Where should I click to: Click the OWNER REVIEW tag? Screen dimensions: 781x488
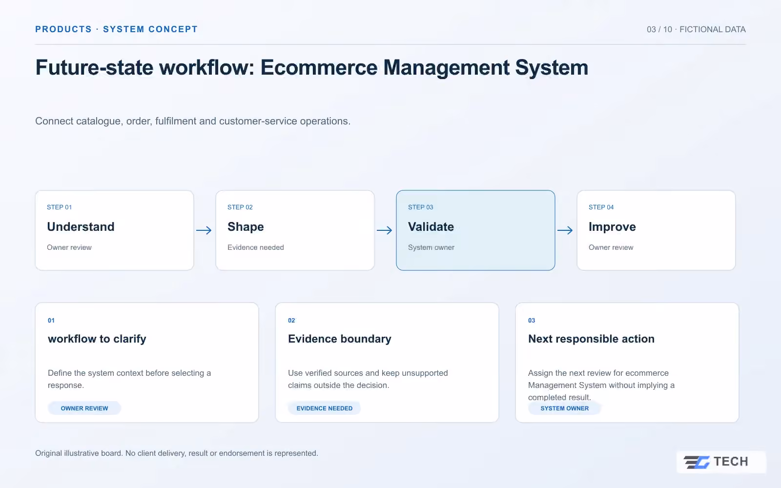pos(84,408)
